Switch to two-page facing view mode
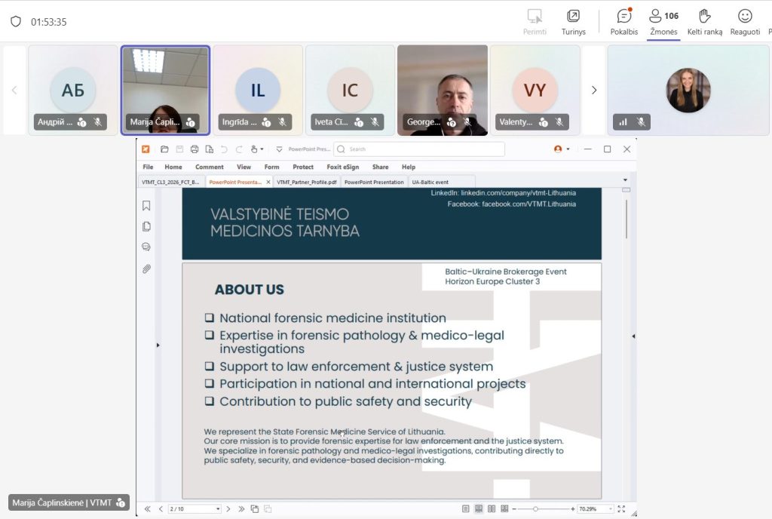This screenshot has width=772, height=519. [492, 509]
